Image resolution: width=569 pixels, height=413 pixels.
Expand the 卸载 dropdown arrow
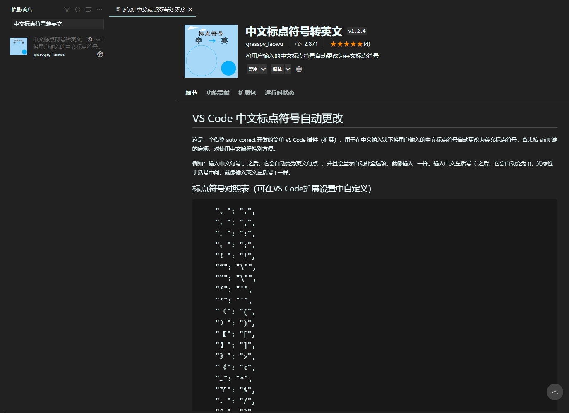click(288, 69)
